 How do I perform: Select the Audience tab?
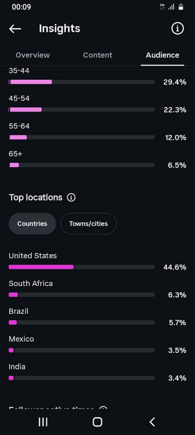[162, 55]
